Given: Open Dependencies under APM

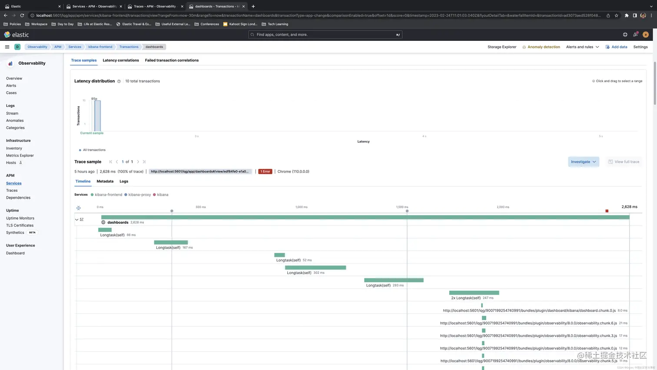Looking at the screenshot, I should pos(18,198).
